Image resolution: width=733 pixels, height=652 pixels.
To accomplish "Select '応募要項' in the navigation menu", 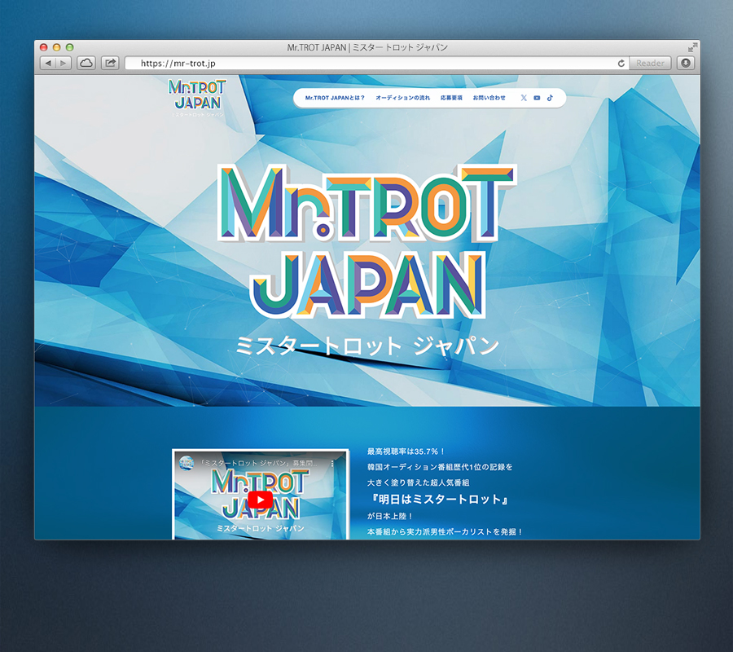I will click(x=451, y=98).
